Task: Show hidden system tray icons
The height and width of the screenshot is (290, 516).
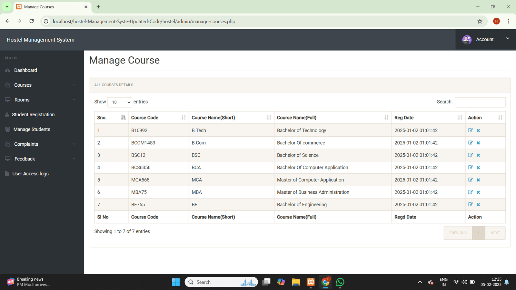Action: (x=420, y=282)
